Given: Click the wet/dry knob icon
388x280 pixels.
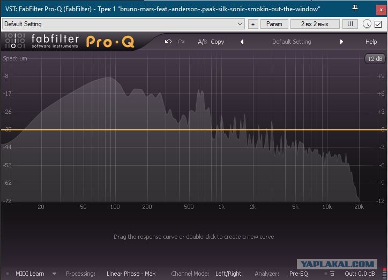Looking at the screenshot, I should [367, 24].
